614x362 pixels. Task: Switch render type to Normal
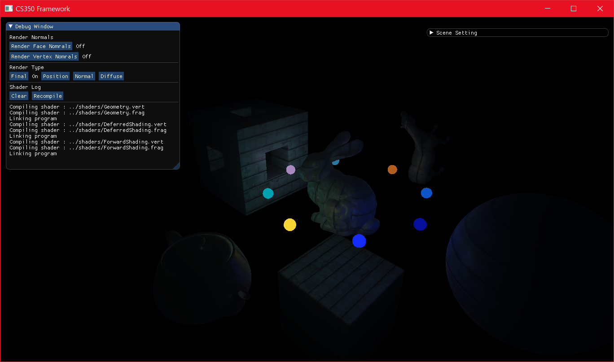[84, 76]
